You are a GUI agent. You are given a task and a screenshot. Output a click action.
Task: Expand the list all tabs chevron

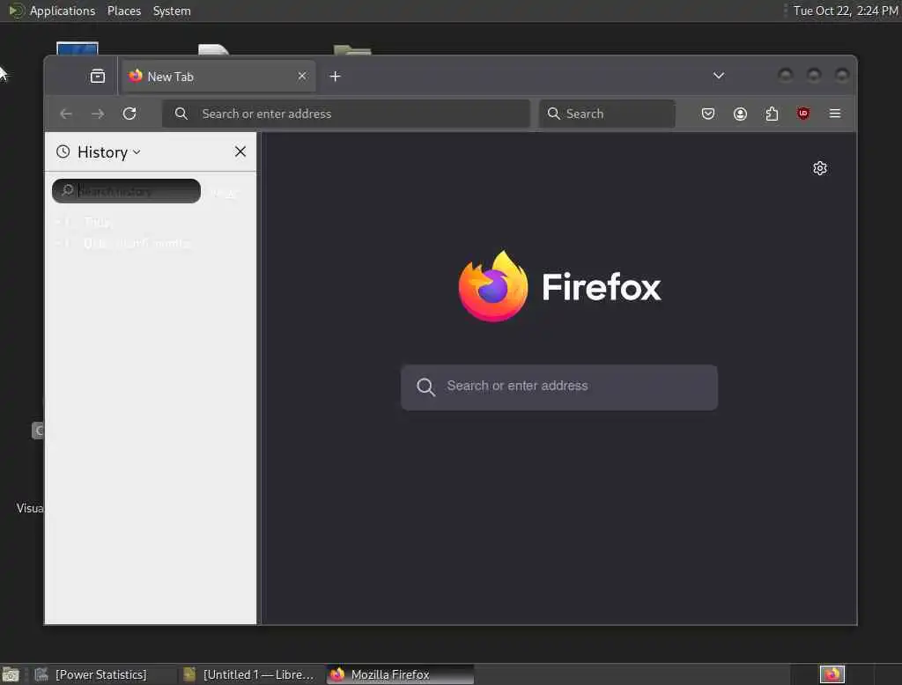point(719,76)
